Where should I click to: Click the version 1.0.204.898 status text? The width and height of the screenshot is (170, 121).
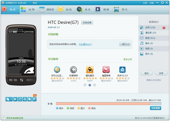[x=150, y=118]
